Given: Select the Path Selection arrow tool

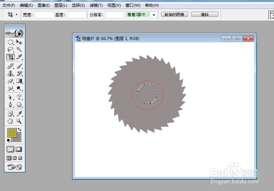Looking at the screenshot, I should point(10,97).
